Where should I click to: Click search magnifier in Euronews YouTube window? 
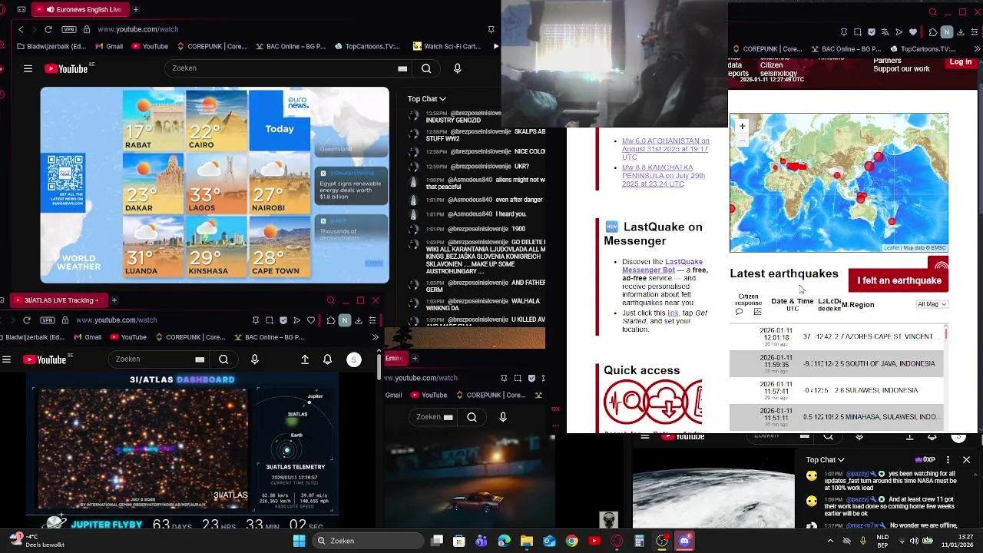[426, 68]
